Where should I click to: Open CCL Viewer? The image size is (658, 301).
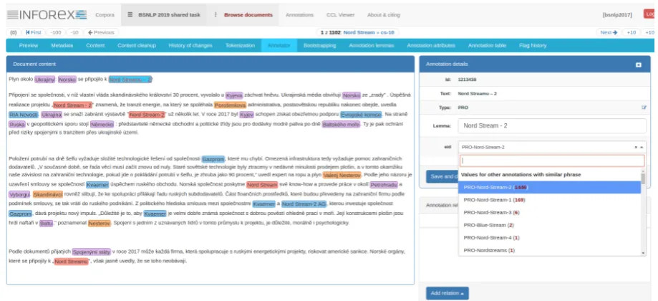pos(340,15)
